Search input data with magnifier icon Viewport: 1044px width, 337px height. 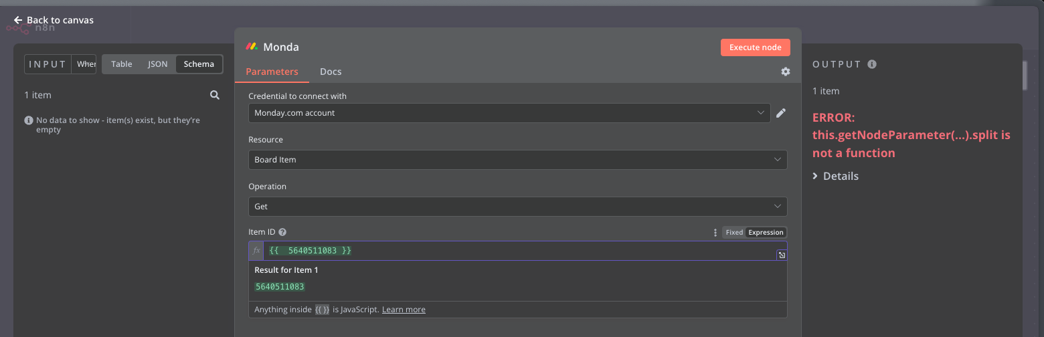215,95
